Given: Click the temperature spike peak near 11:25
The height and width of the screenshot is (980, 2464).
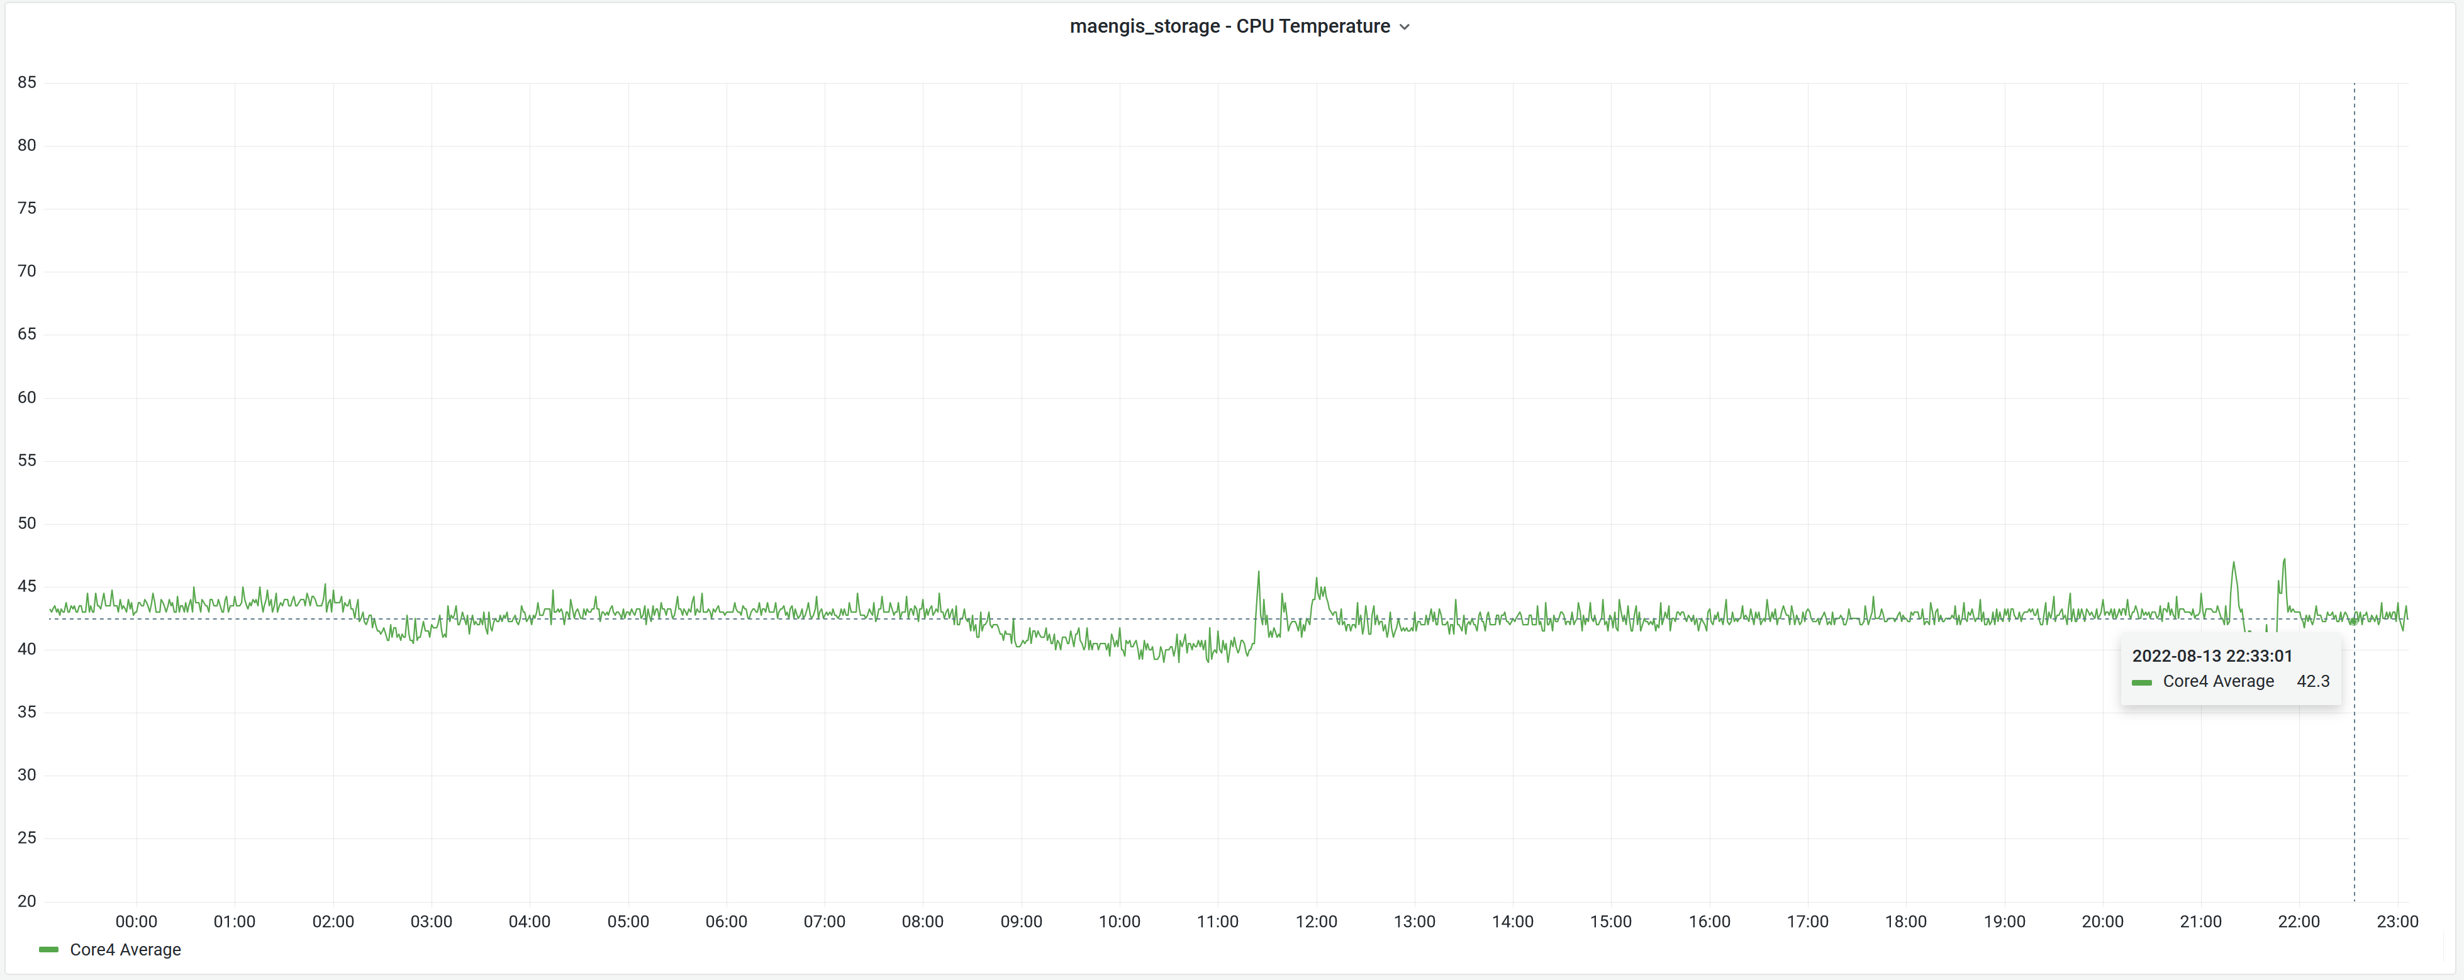Looking at the screenshot, I should (x=1258, y=572).
